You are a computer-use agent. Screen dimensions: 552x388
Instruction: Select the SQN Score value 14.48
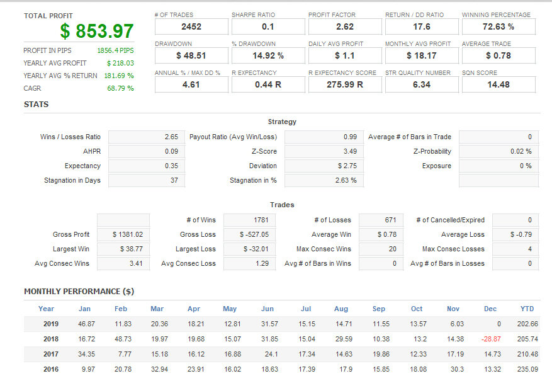(498, 84)
